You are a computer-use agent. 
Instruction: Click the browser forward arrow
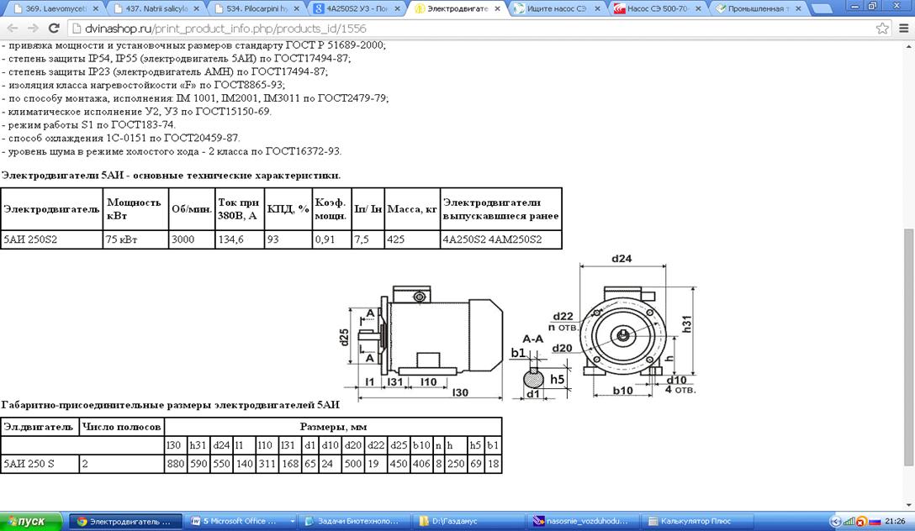point(33,28)
